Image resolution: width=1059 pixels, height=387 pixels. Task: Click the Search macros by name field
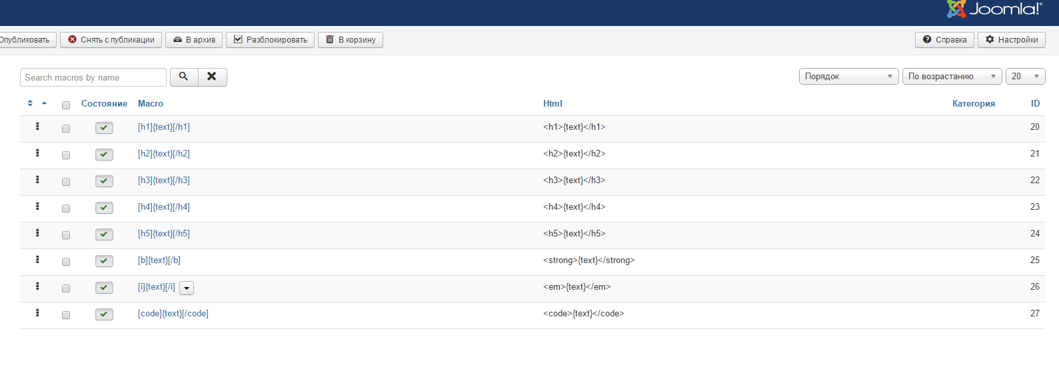tap(93, 77)
